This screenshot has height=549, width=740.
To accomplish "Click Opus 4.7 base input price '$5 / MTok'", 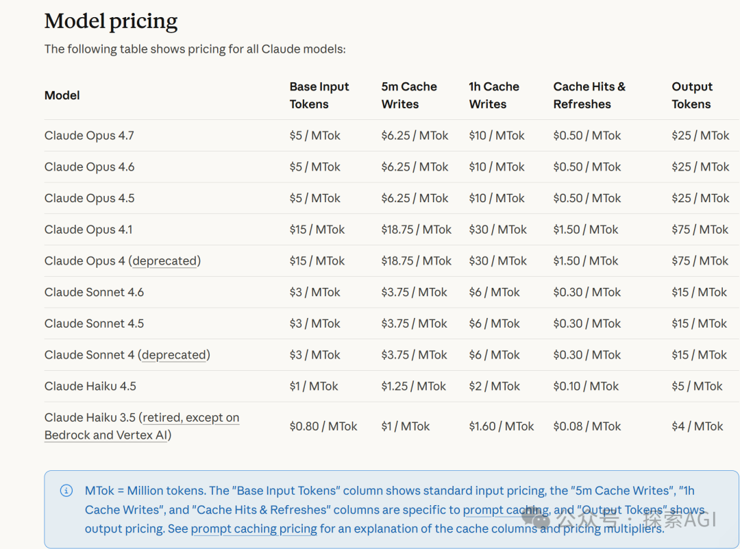I will coord(314,136).
